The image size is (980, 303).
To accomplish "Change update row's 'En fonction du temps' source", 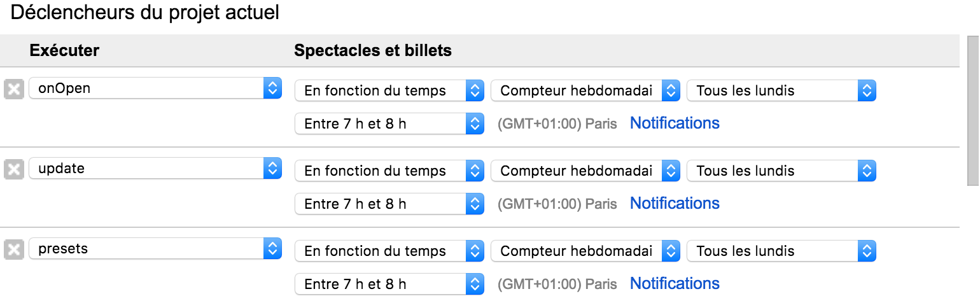I will [x=389, y=171].
